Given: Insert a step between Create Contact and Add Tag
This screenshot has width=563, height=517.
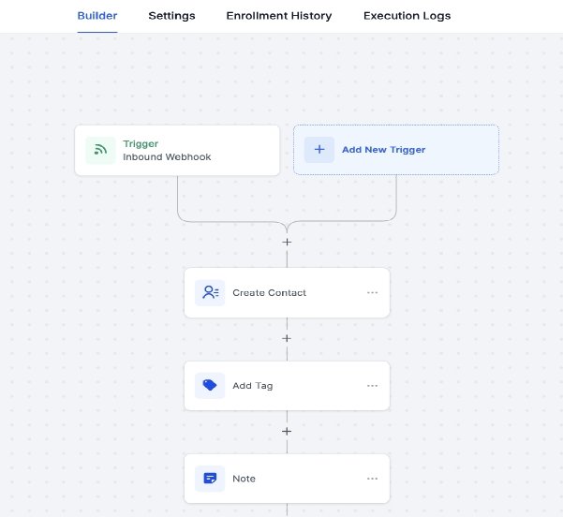Looking at the screenshot, I should pyautogui.click(x=287, y=338).
